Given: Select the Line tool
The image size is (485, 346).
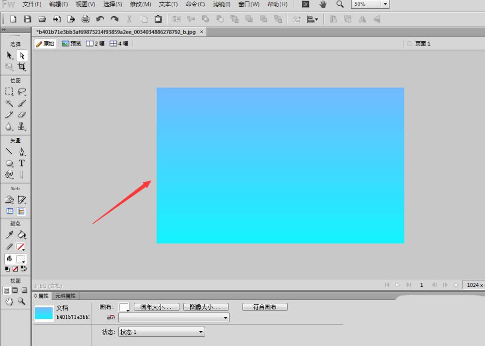Looking at the screenshot, I should [x=9, y=151].
